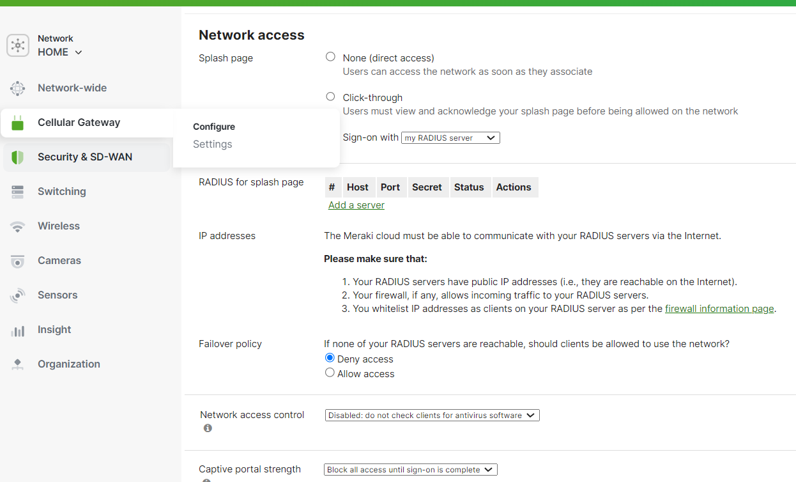Click the Network HOME grid icon
The image size is (796, 482).
click(x=18, y=45)
